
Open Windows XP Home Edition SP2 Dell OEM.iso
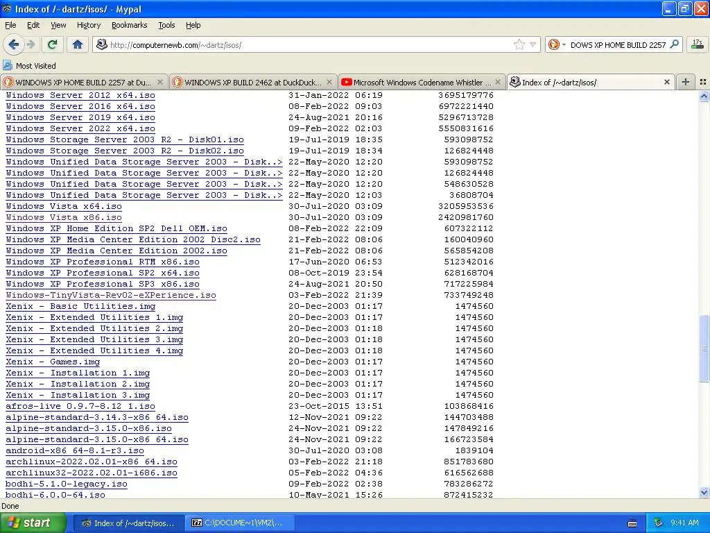click(116, 228)
